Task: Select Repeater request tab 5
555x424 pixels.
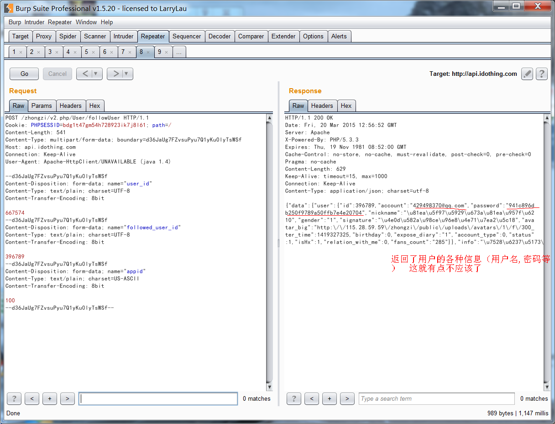Action: (x=87, y=52)
